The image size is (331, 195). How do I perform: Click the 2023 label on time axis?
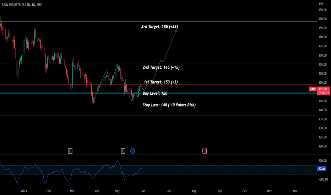24,191
